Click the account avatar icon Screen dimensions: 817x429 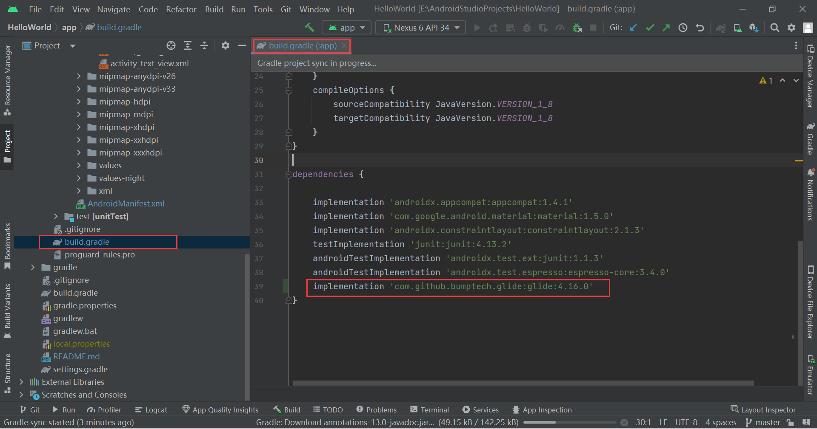tap(808, 28)
